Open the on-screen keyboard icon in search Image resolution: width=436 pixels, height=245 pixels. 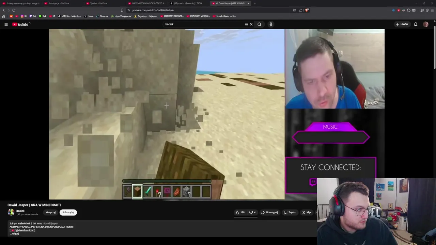(x=246, y=24)
